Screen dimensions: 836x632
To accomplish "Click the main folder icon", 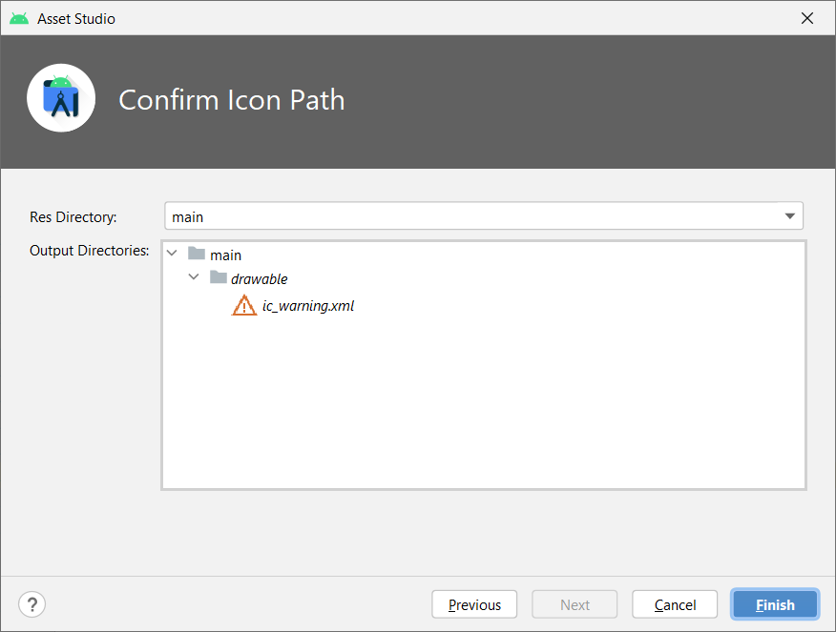I will (197, 255).
